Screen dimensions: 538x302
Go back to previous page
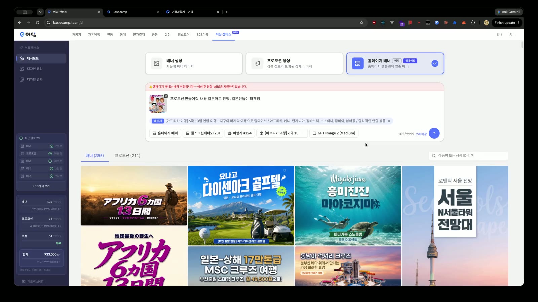20,23
